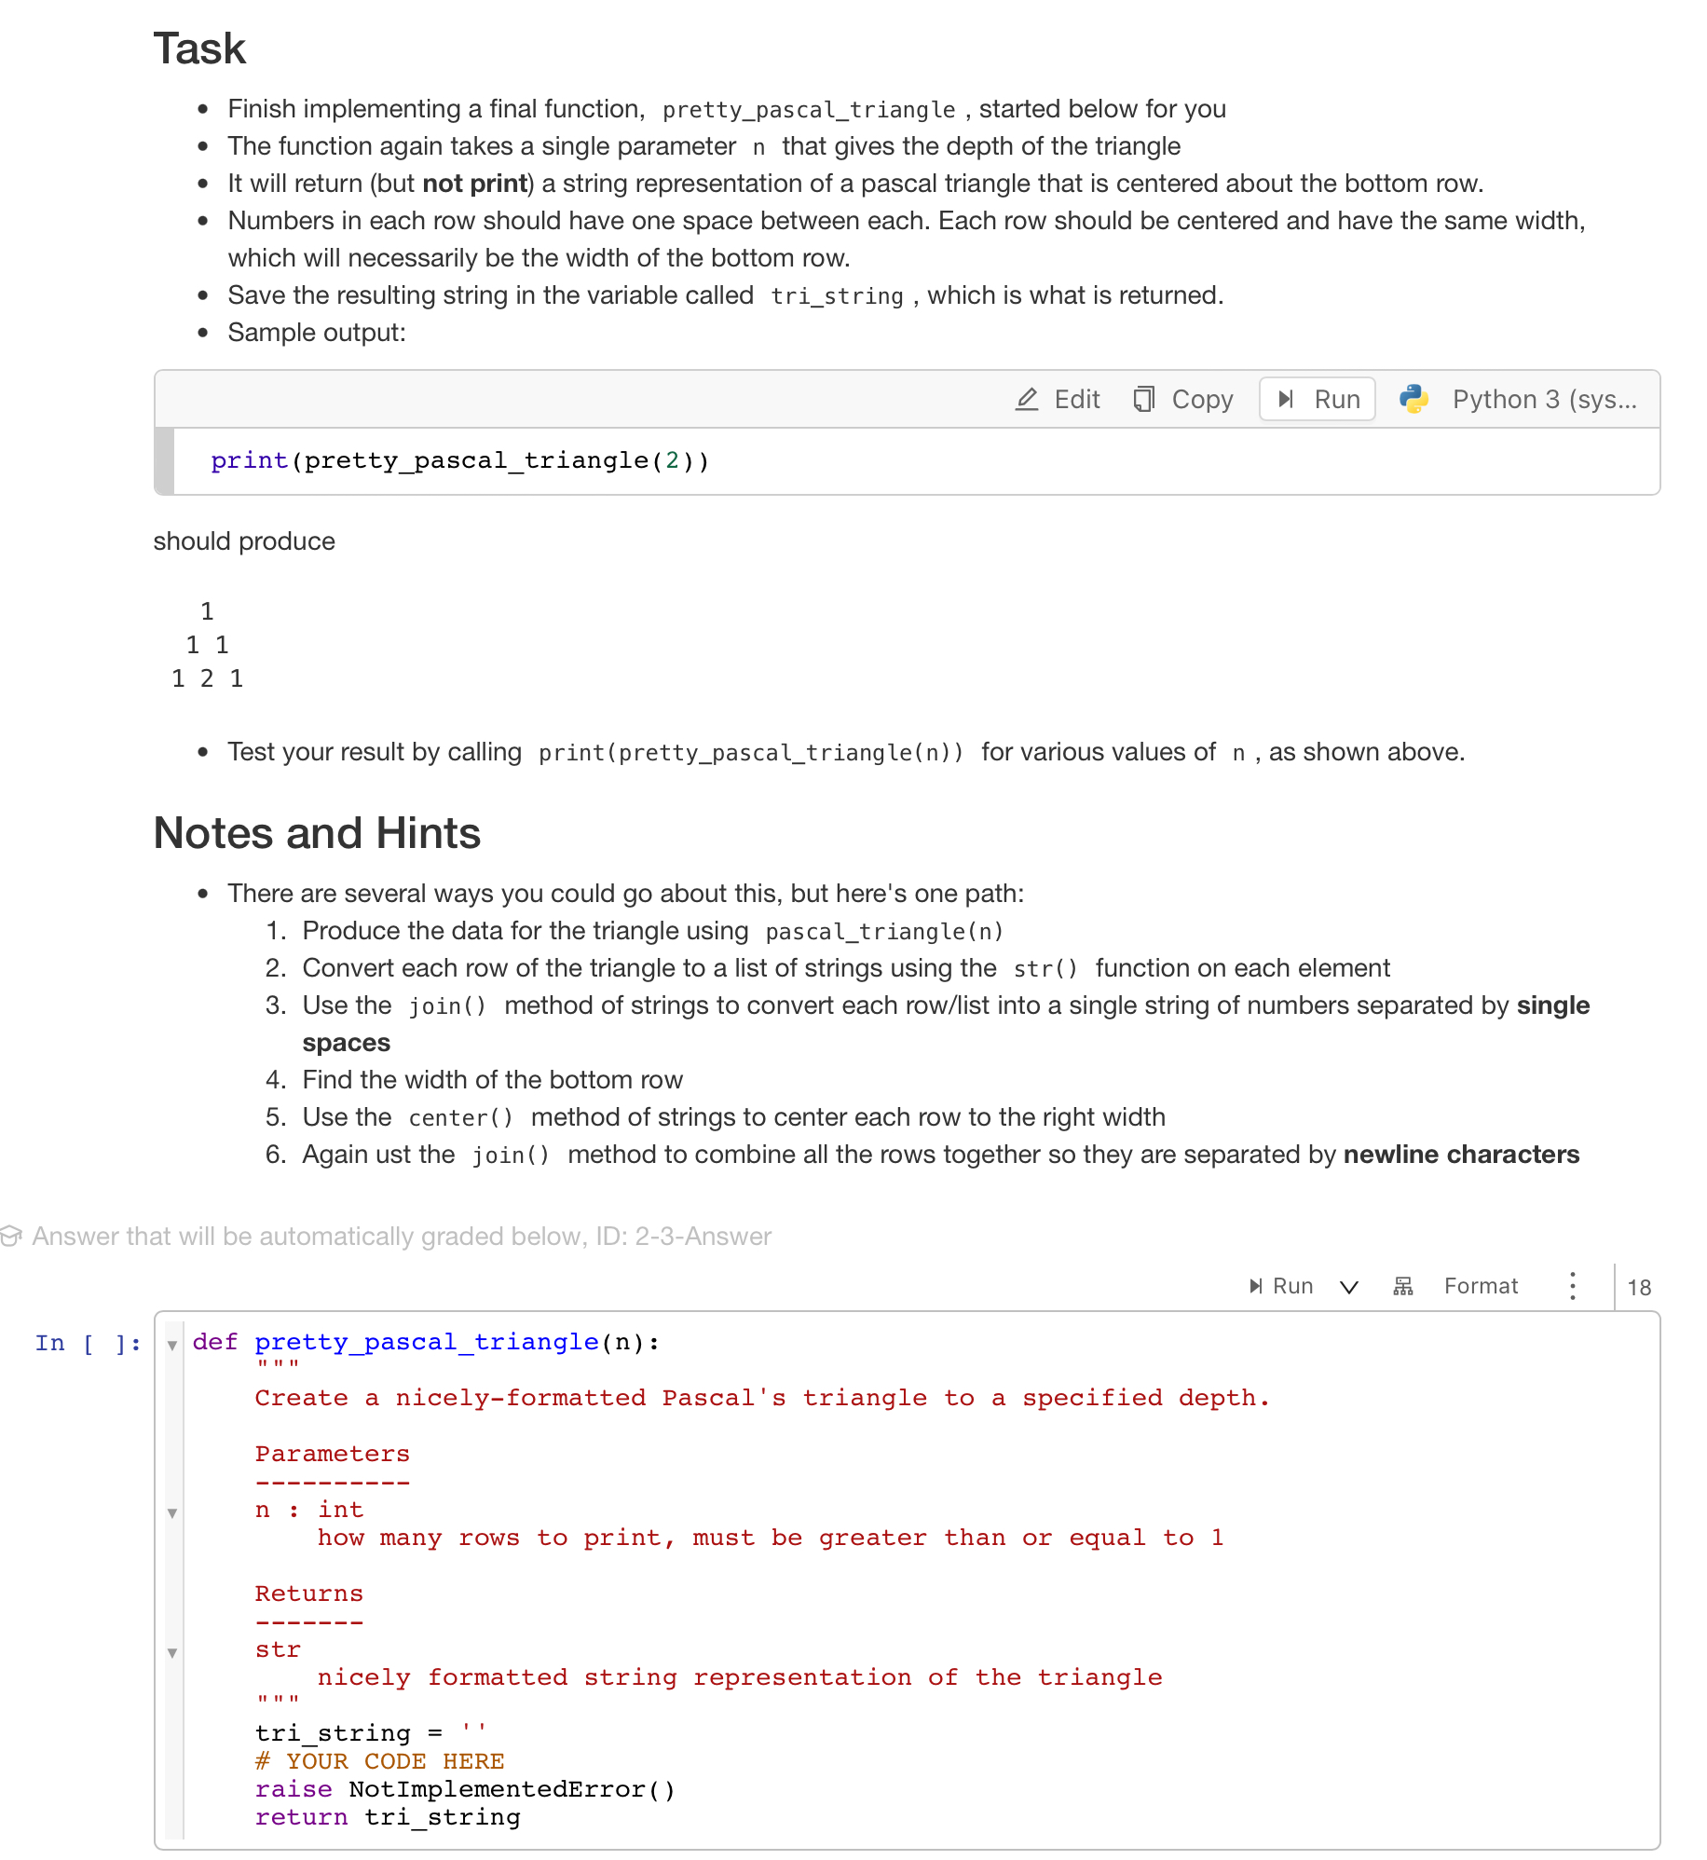Open the three-dot overflow menu in the answer toolbar

pos(1572,1286)
